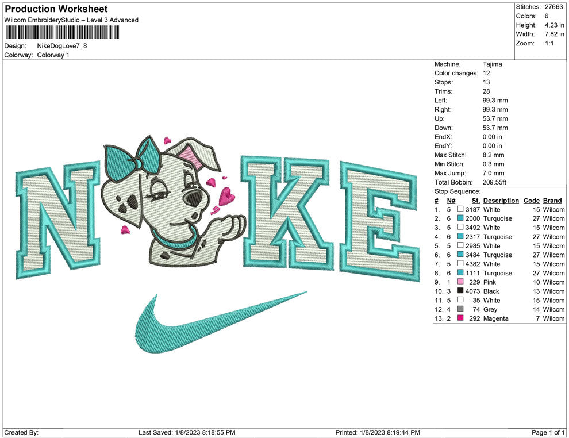The height and width of the screenshot is (438, 569).
Task: Click the Pink color swatch in row 9
Action: coord(460,282)
